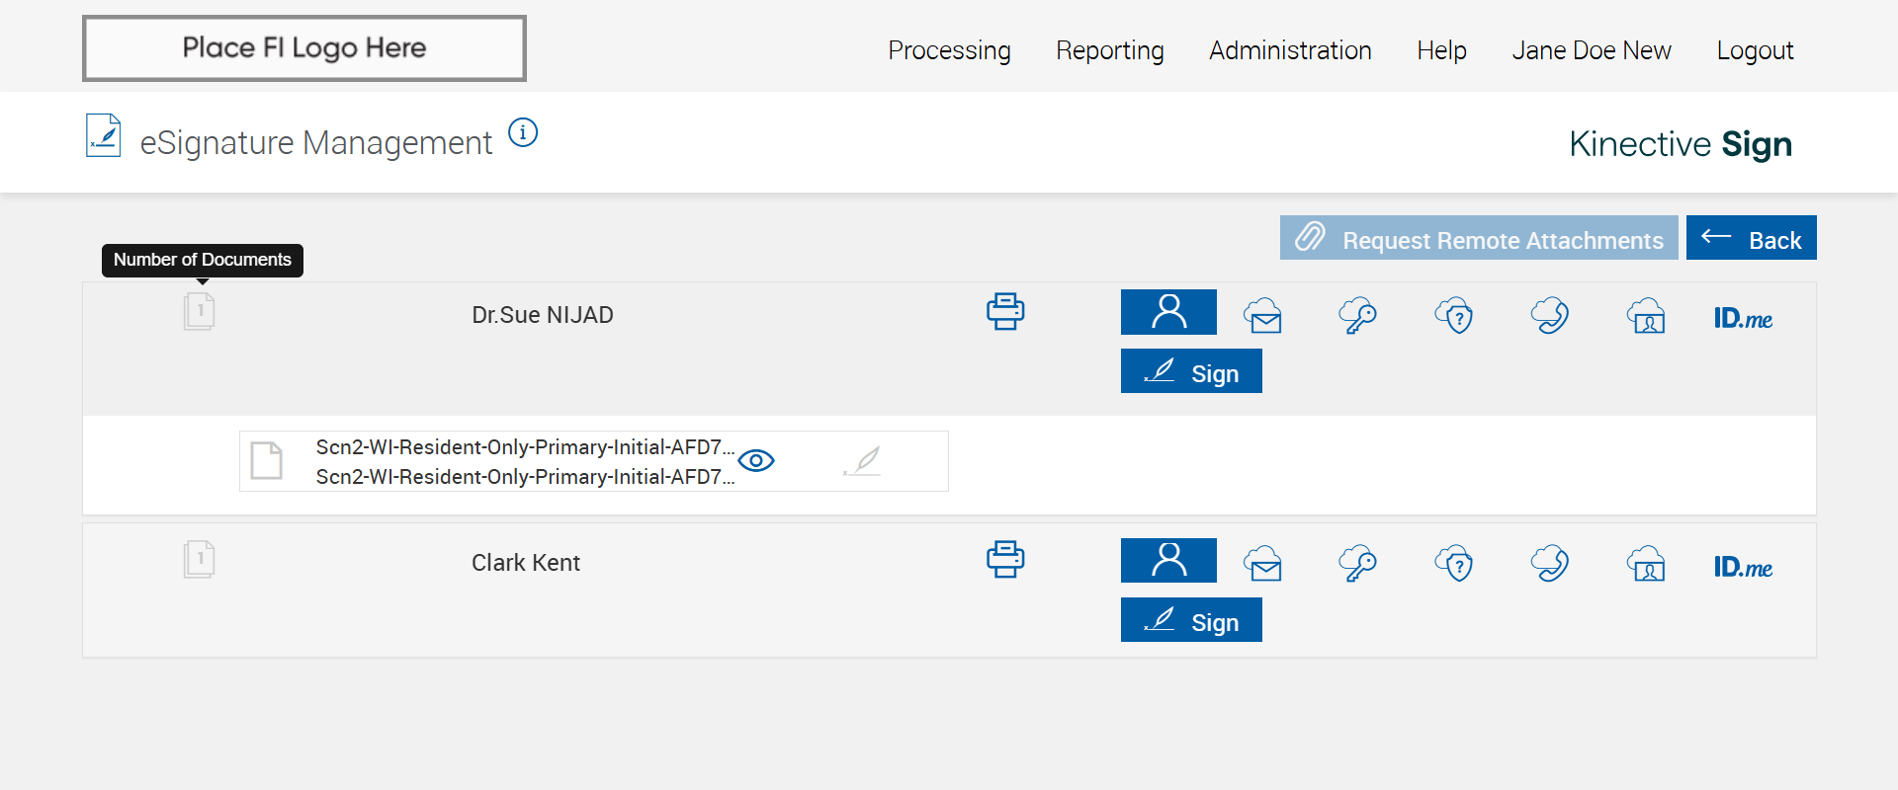
Task: Open the Reporting menu
Action: point(1109,50)
